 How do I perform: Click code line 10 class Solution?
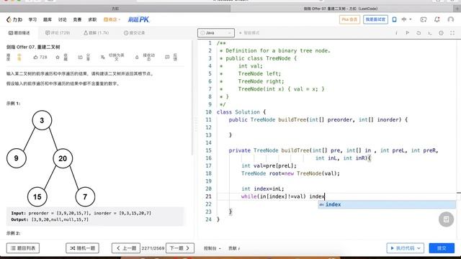tap(241, 112)
